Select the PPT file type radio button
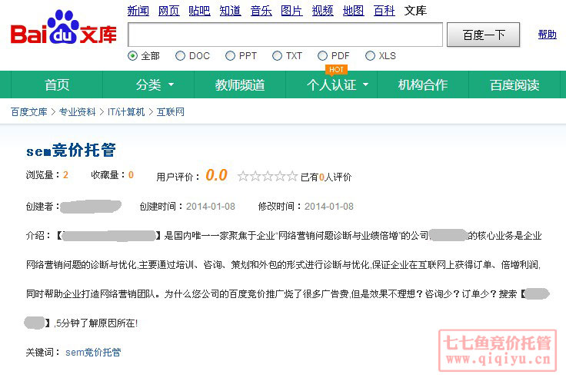 [x=230, y=56]
